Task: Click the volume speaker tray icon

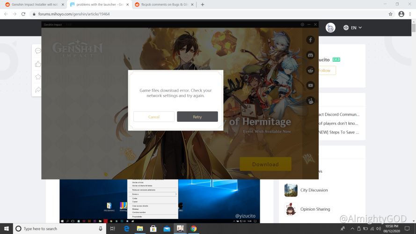Action: (379, 229)
